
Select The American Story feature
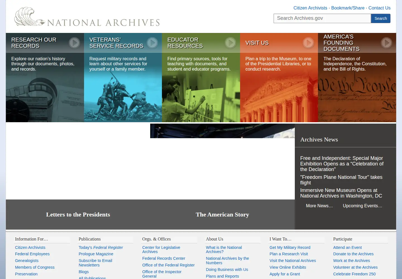[222, 215]
